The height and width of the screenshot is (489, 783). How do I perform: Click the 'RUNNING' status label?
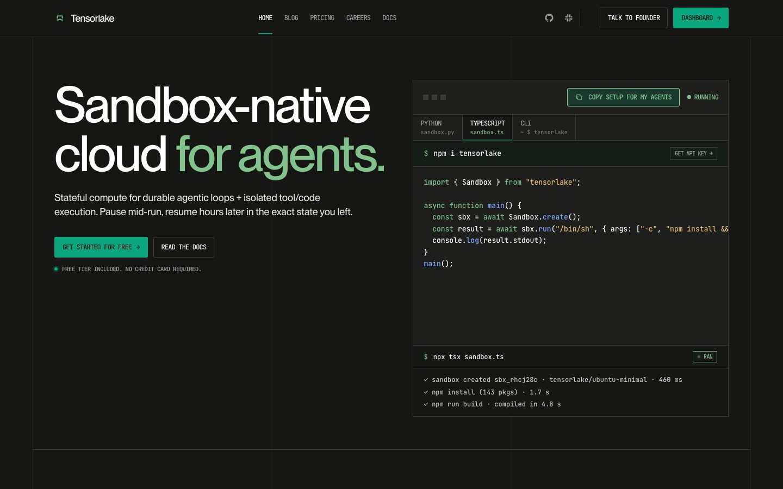[706, 97]
